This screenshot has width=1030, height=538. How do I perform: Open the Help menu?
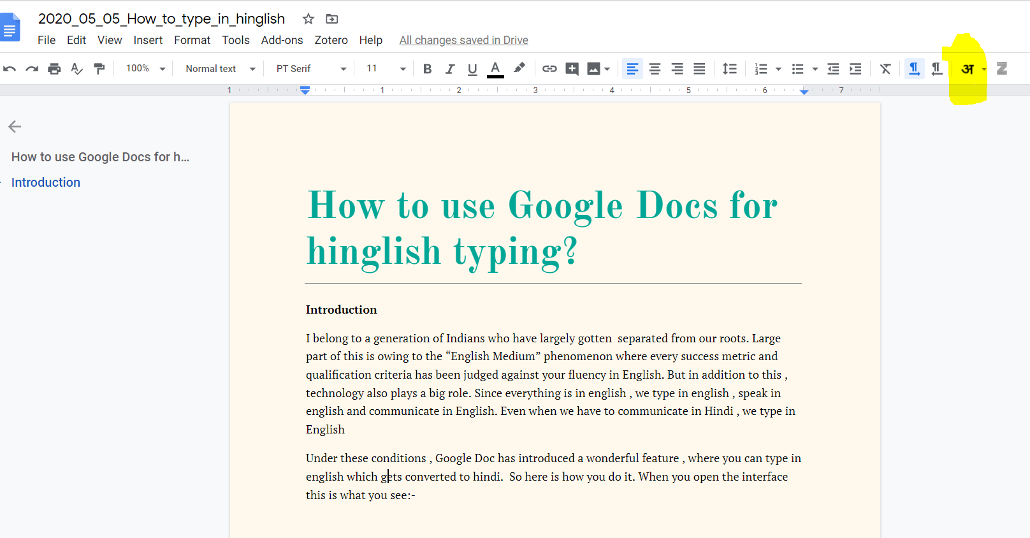coord(370,40)
